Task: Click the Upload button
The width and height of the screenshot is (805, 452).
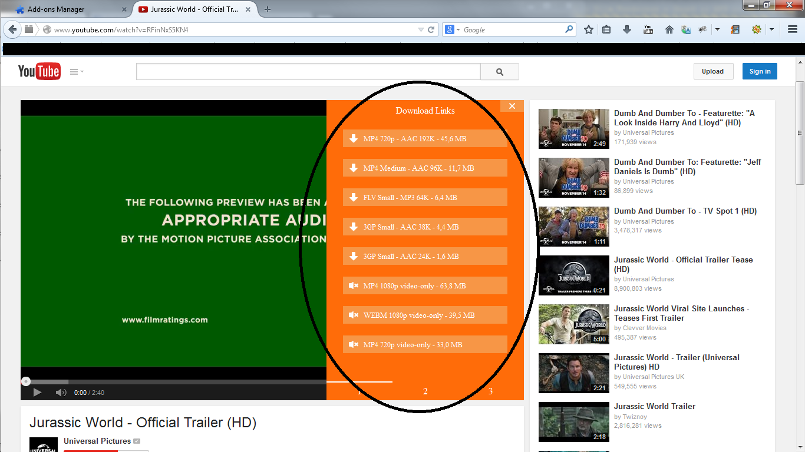Action: [712, 71]
